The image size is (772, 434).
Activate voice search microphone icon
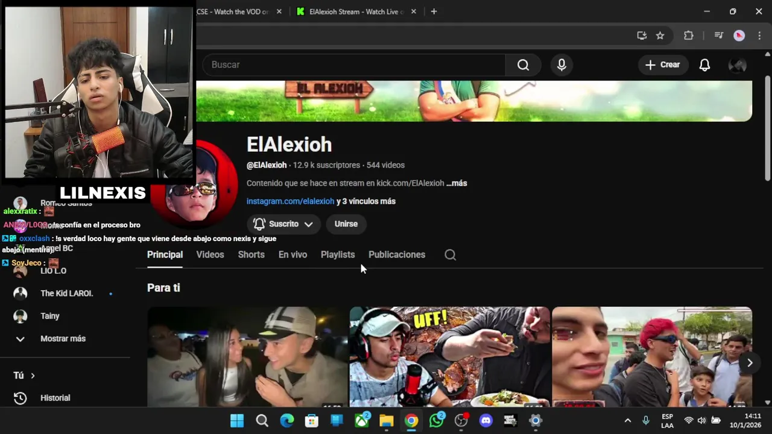pos(562,64)
